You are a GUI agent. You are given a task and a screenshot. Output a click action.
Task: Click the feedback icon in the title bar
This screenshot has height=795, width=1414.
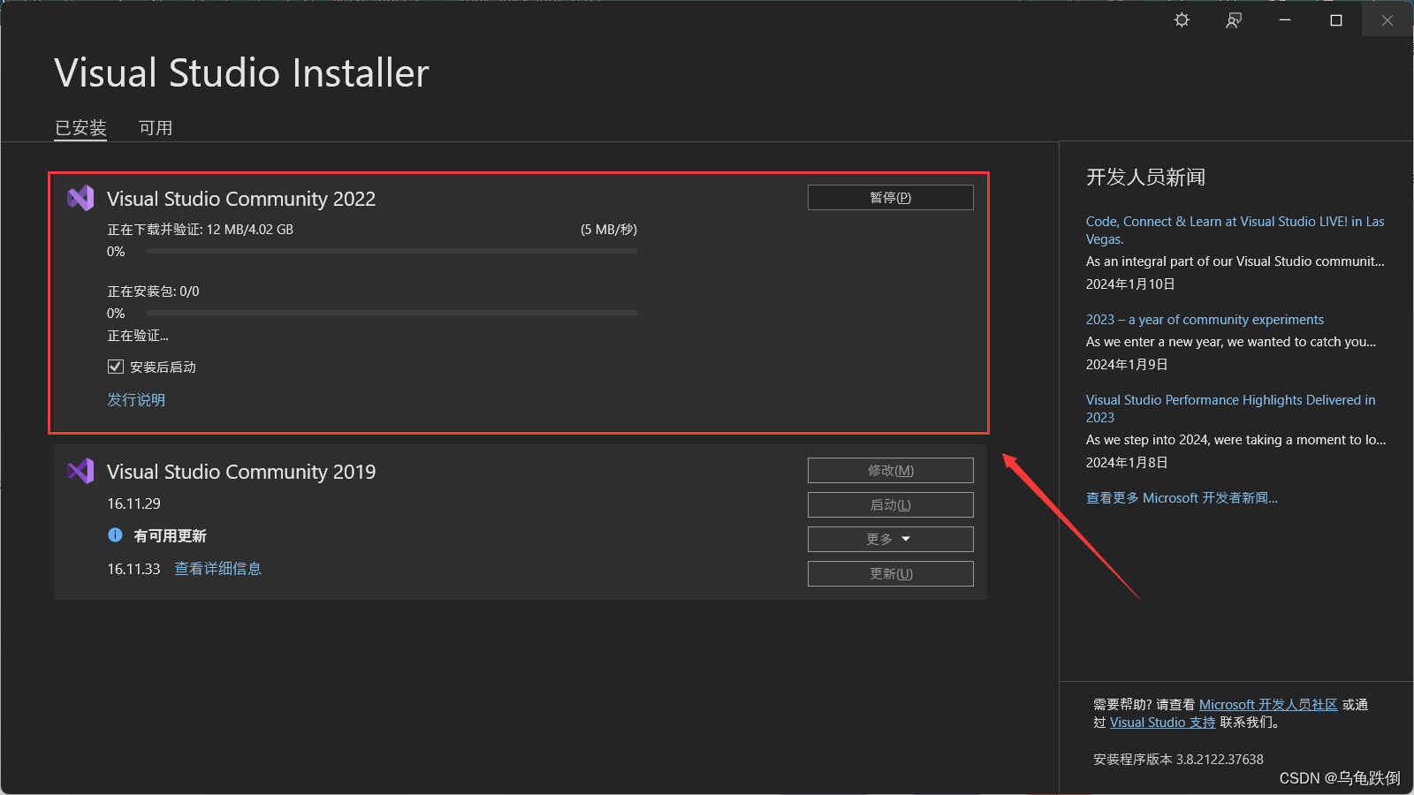1234,19
